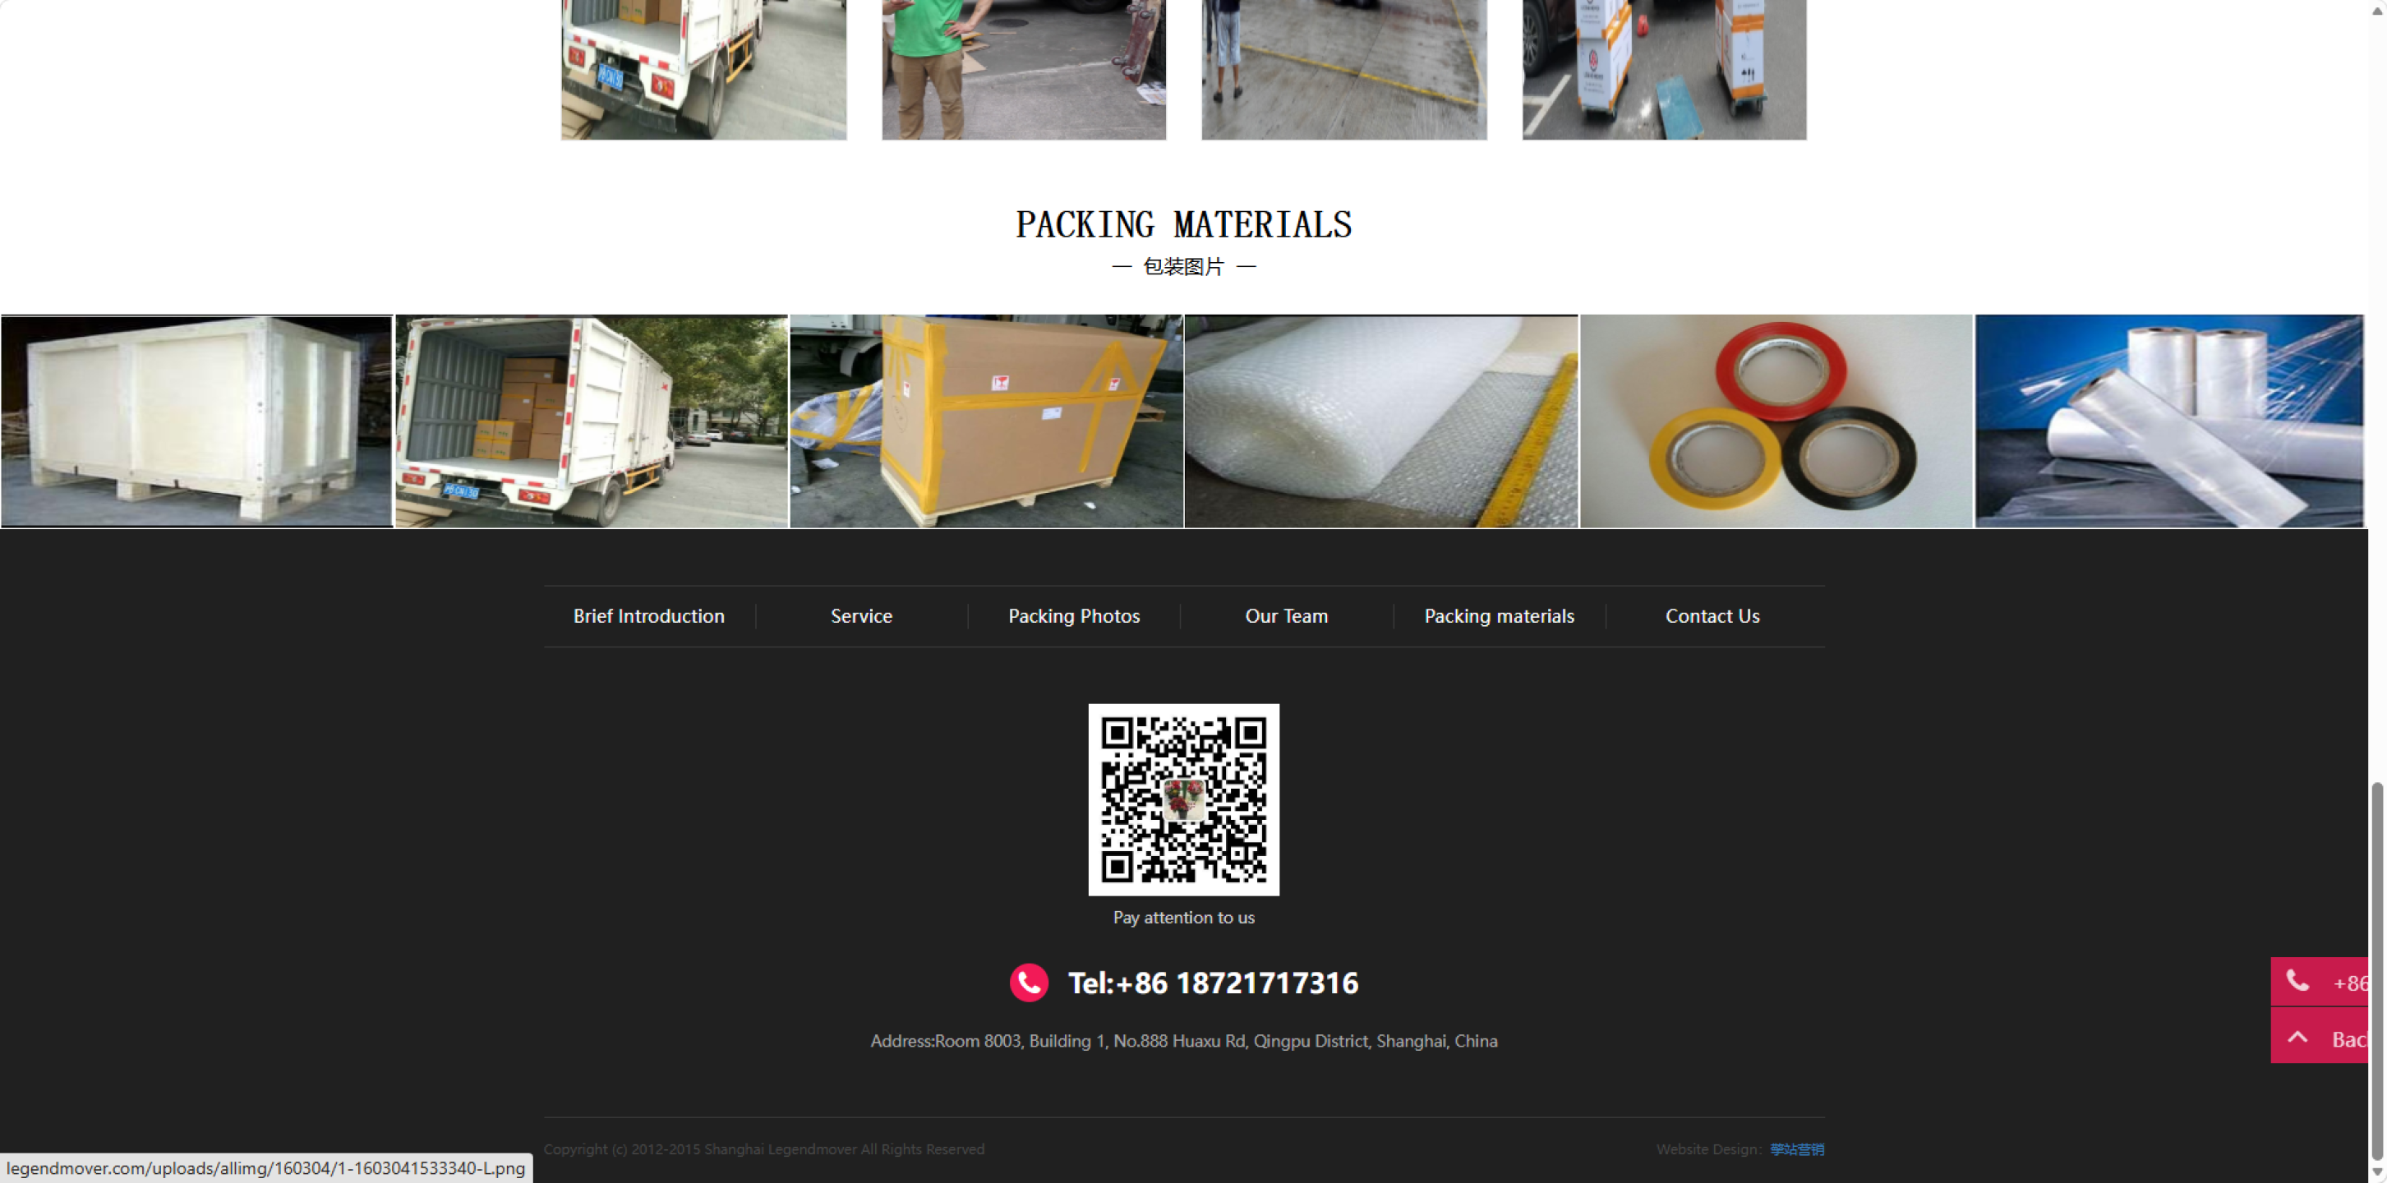This screenshot has height=1183, width=2387.
Task: Click the vertical scrollbar thumb
Action: pos(2377,970)
